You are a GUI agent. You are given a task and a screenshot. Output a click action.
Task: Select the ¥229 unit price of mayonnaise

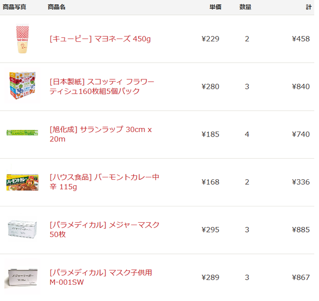[x=211, y=38]
